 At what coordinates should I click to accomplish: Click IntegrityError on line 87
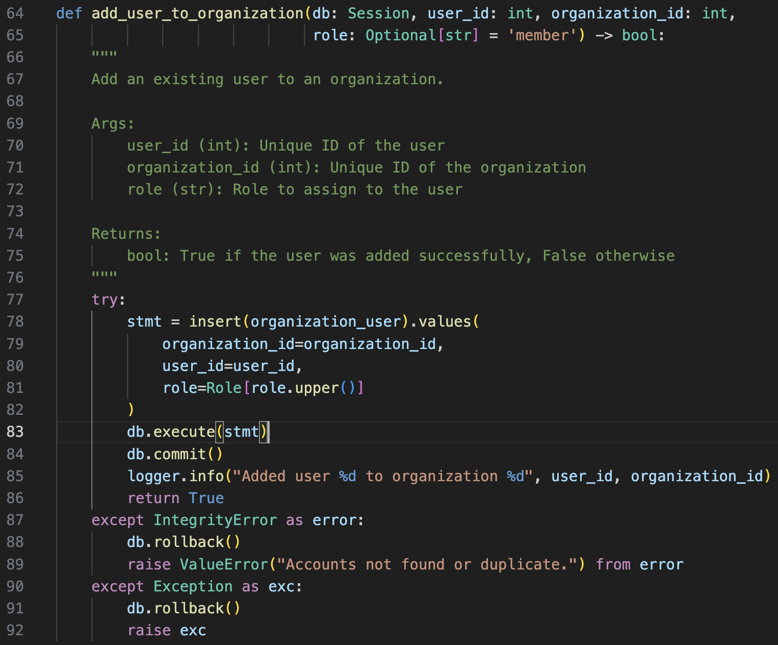point(215,519)
